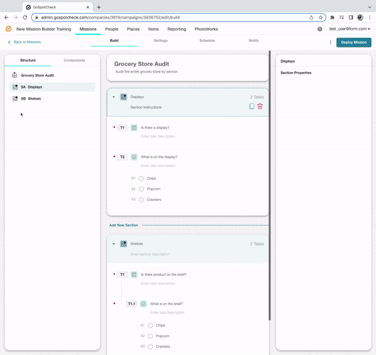Select the Crackers radio under Shelves T1.1
The image size is (376, 355).
click(x=150, y=346)
